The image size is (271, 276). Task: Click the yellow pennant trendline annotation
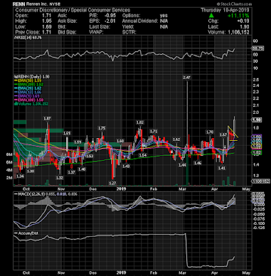click(x=232, y=134)
